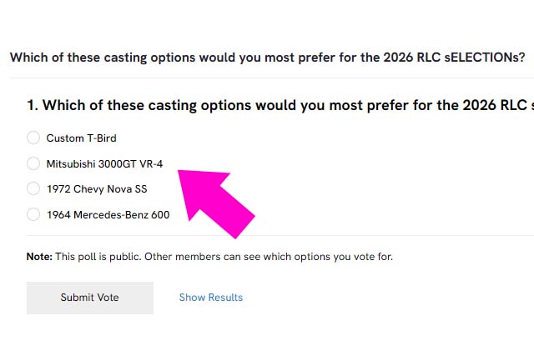Click the "Mitsubishi 3000GT VR-4" label text
534x356 pixels.
click(104, 163)
